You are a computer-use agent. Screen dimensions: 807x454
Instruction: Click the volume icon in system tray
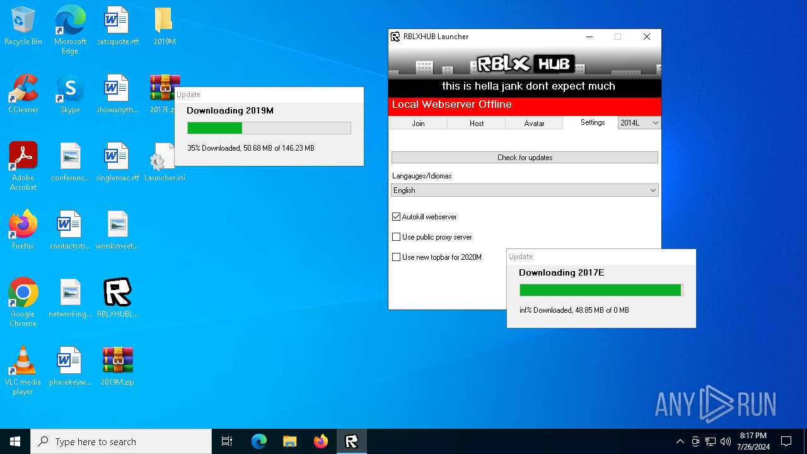(x=726, y=441)
